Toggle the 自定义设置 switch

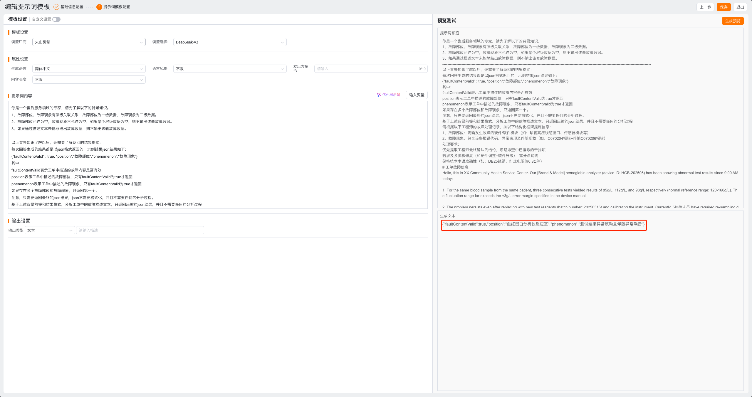56,19
